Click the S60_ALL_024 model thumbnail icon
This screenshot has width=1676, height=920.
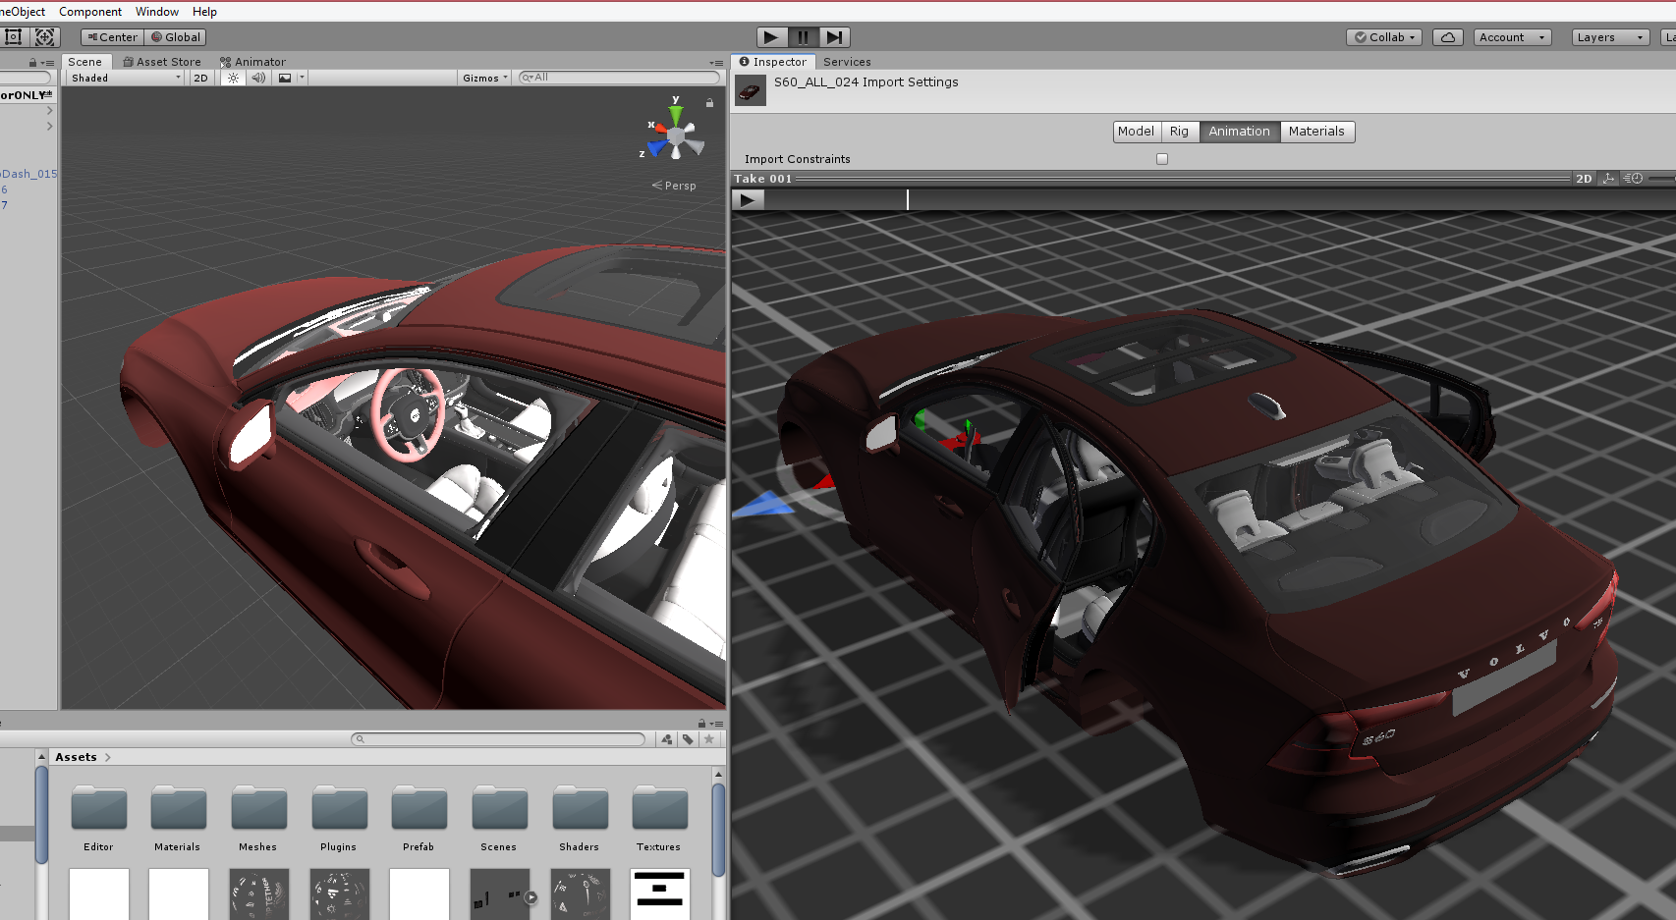pos(751,91)
